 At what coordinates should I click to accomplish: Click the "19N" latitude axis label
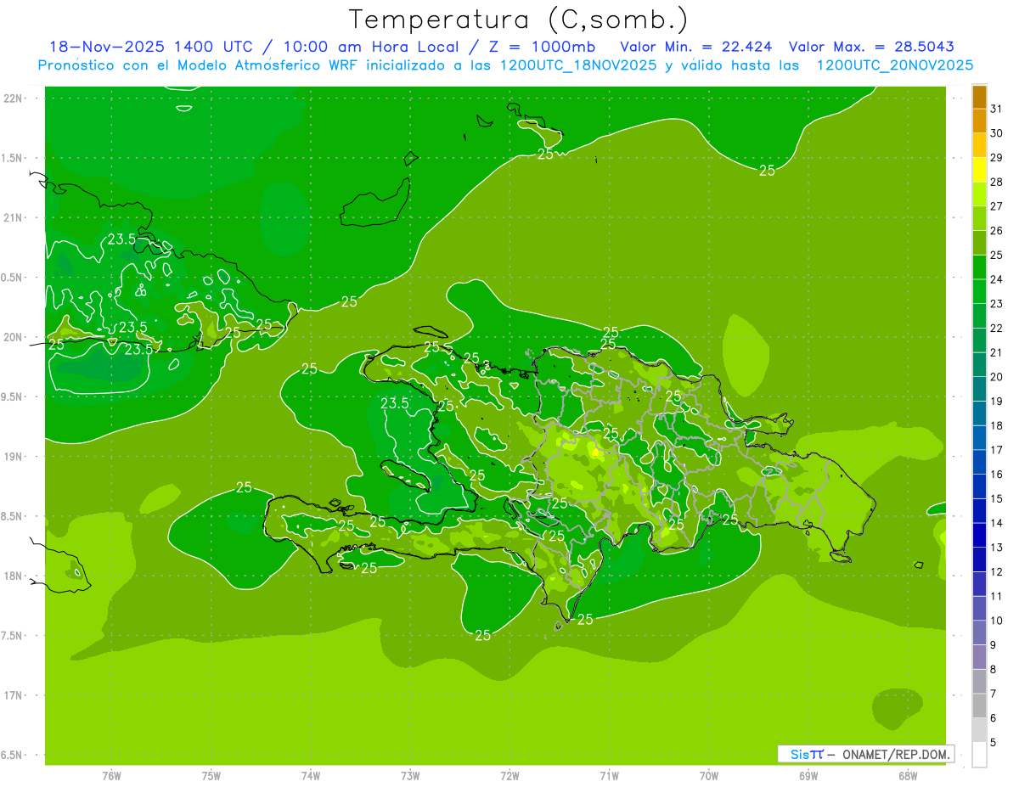pyautogui.click(x=13, y=457)
